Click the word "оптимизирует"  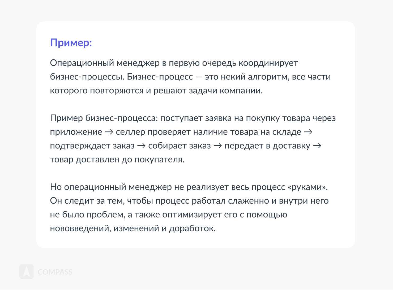192,215
